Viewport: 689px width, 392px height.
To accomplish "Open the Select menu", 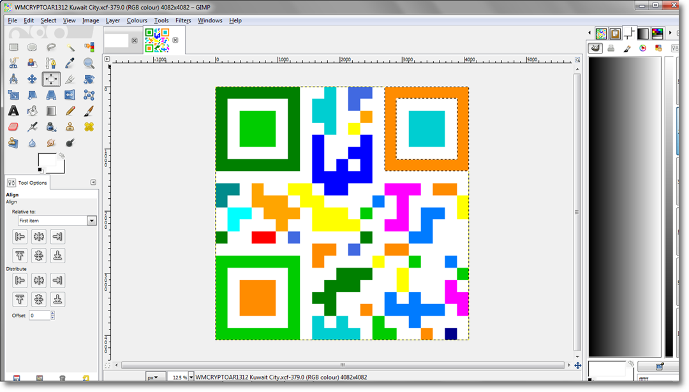I will click(x=48, y=20).
